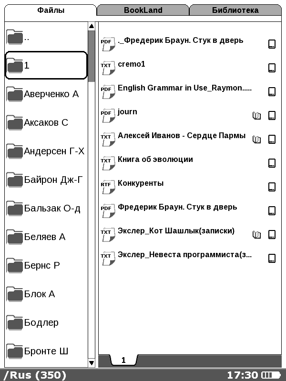286x381 pixels.
Task: Click the folder icon for Аверченко А
Action: tap(15, 94)
